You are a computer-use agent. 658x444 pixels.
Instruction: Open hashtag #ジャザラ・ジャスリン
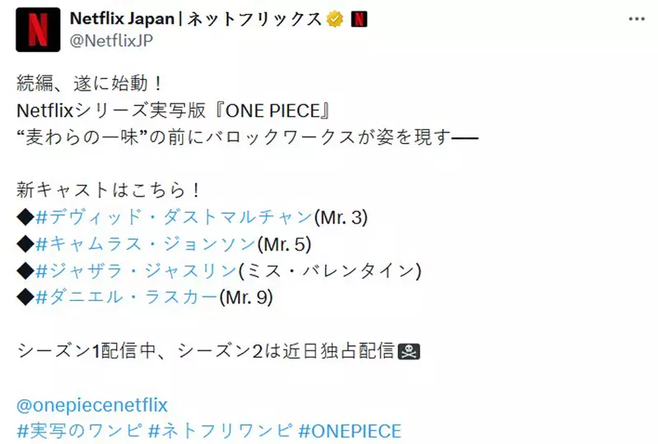[137, 271]
